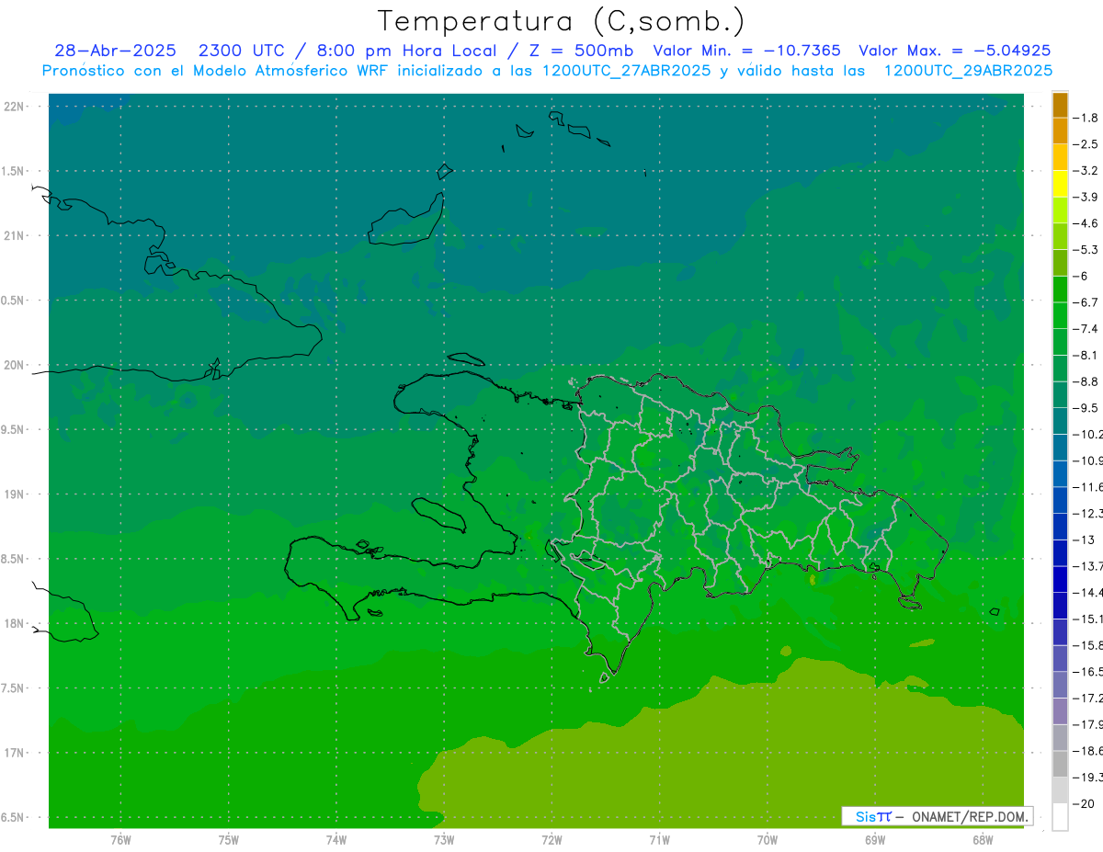Select initialization time '1200UTC_27ABR2025'
Image resolution: width=1103 pixels, height=852 pixels.
point(626,70)
